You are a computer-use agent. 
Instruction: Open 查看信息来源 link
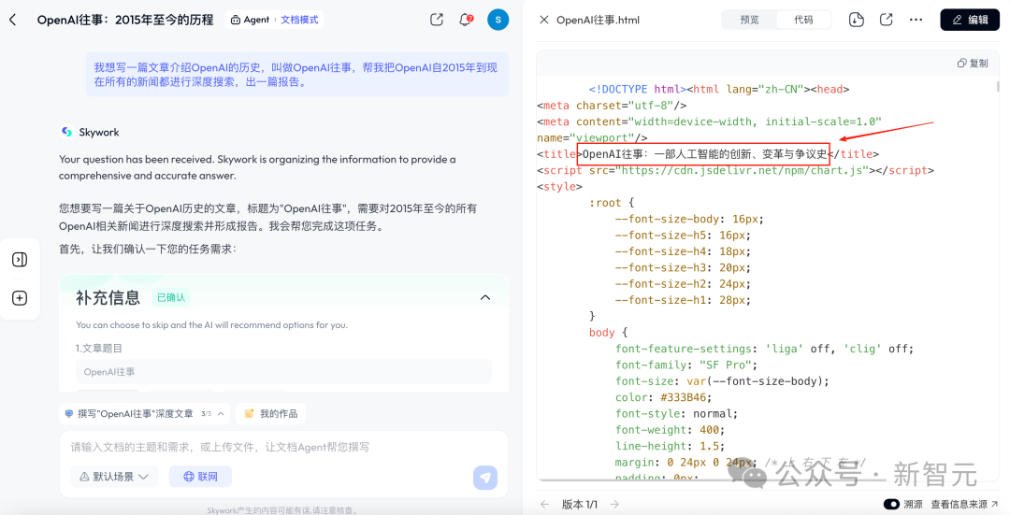(x=965, y=504)
